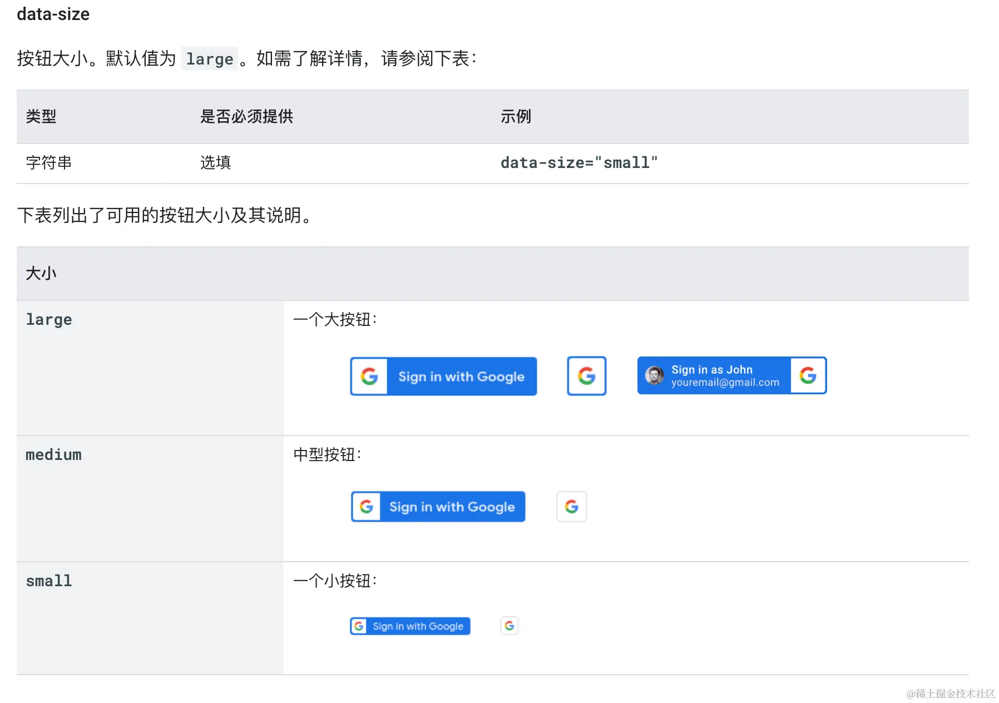The image size is (999, 703).
Task: Click 'youremail@gmail.com' in the personalized button
Action: click(725, 383)
